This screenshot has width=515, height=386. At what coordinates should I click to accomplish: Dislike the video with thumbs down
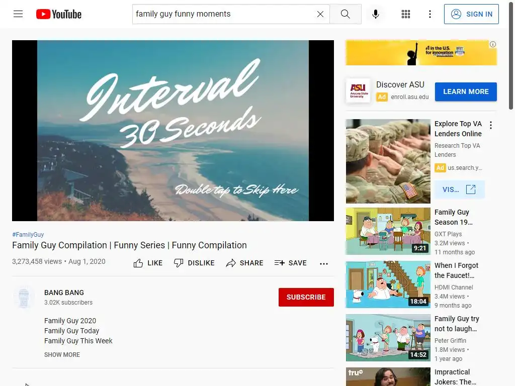194,263
